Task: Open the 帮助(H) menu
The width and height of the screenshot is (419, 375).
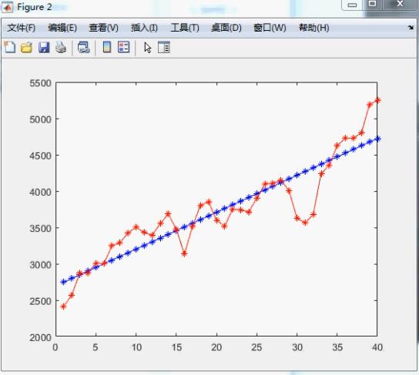Action: point(314,28)
